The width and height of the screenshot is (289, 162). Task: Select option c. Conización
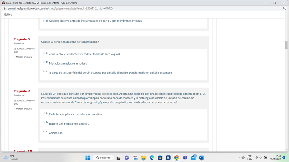[44, 131]
